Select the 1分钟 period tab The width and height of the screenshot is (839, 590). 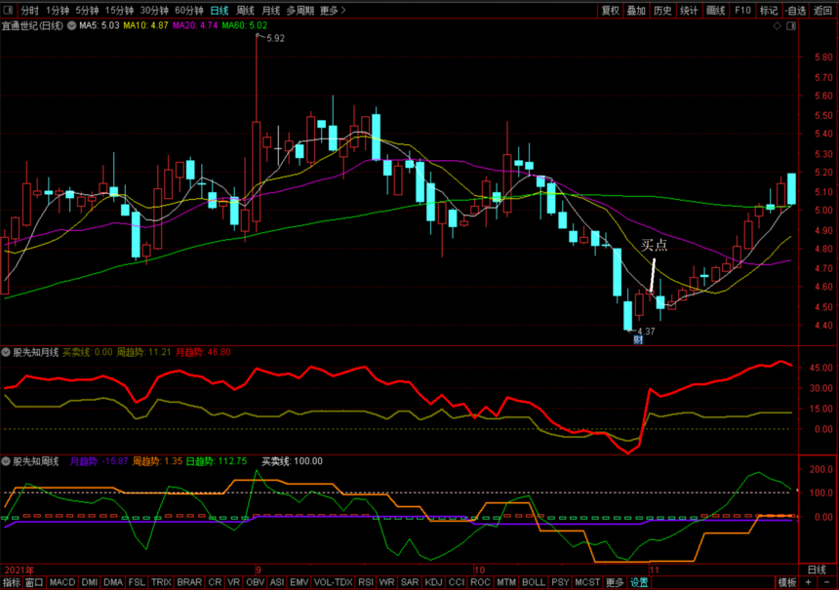tap(58, 10)
